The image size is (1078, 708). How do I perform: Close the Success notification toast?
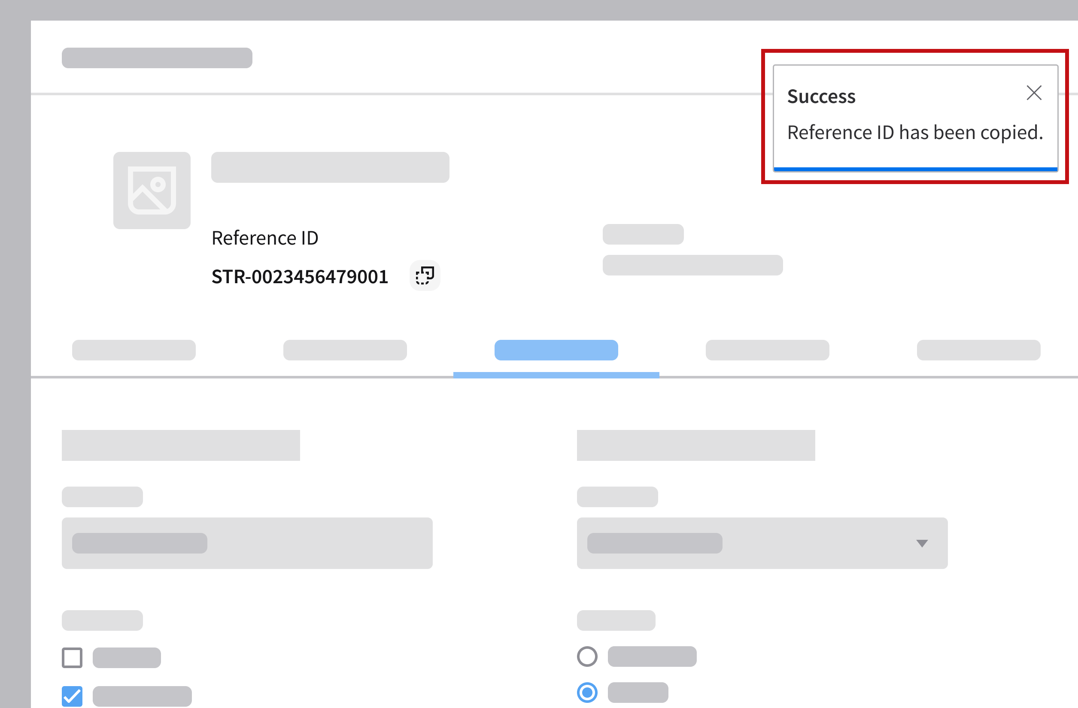click(x=1034, y=93)
